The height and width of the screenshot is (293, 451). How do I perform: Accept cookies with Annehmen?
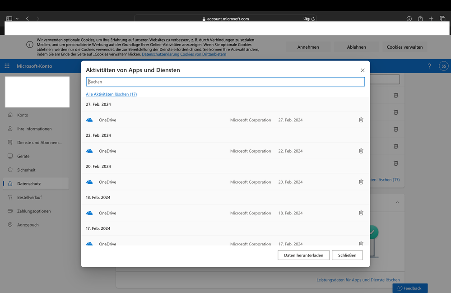pyautogui.click(x=308, y=47)
